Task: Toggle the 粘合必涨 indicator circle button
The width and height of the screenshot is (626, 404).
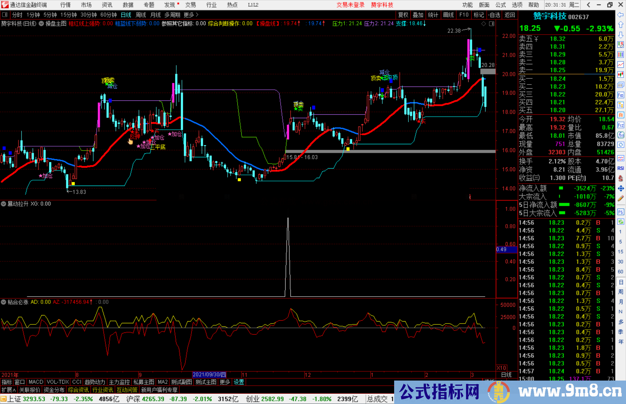Action: pyautogui.click(x=3, y=302)
